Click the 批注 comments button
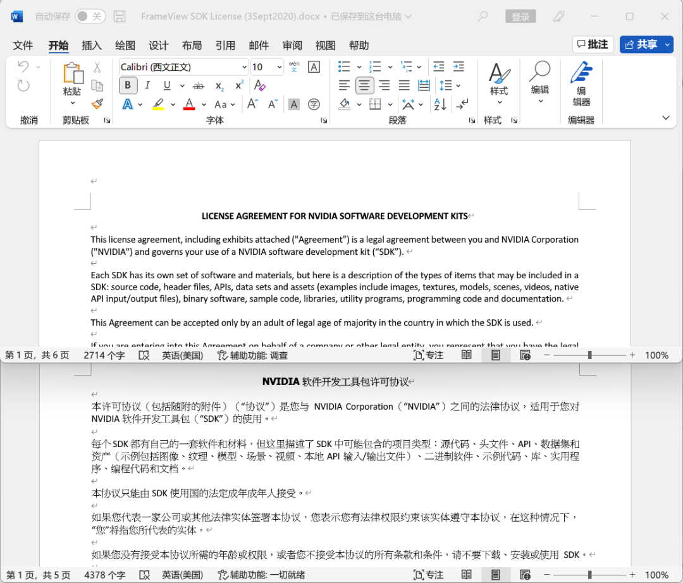This screenshot has width=683, height=583. (x=593, y=44)
